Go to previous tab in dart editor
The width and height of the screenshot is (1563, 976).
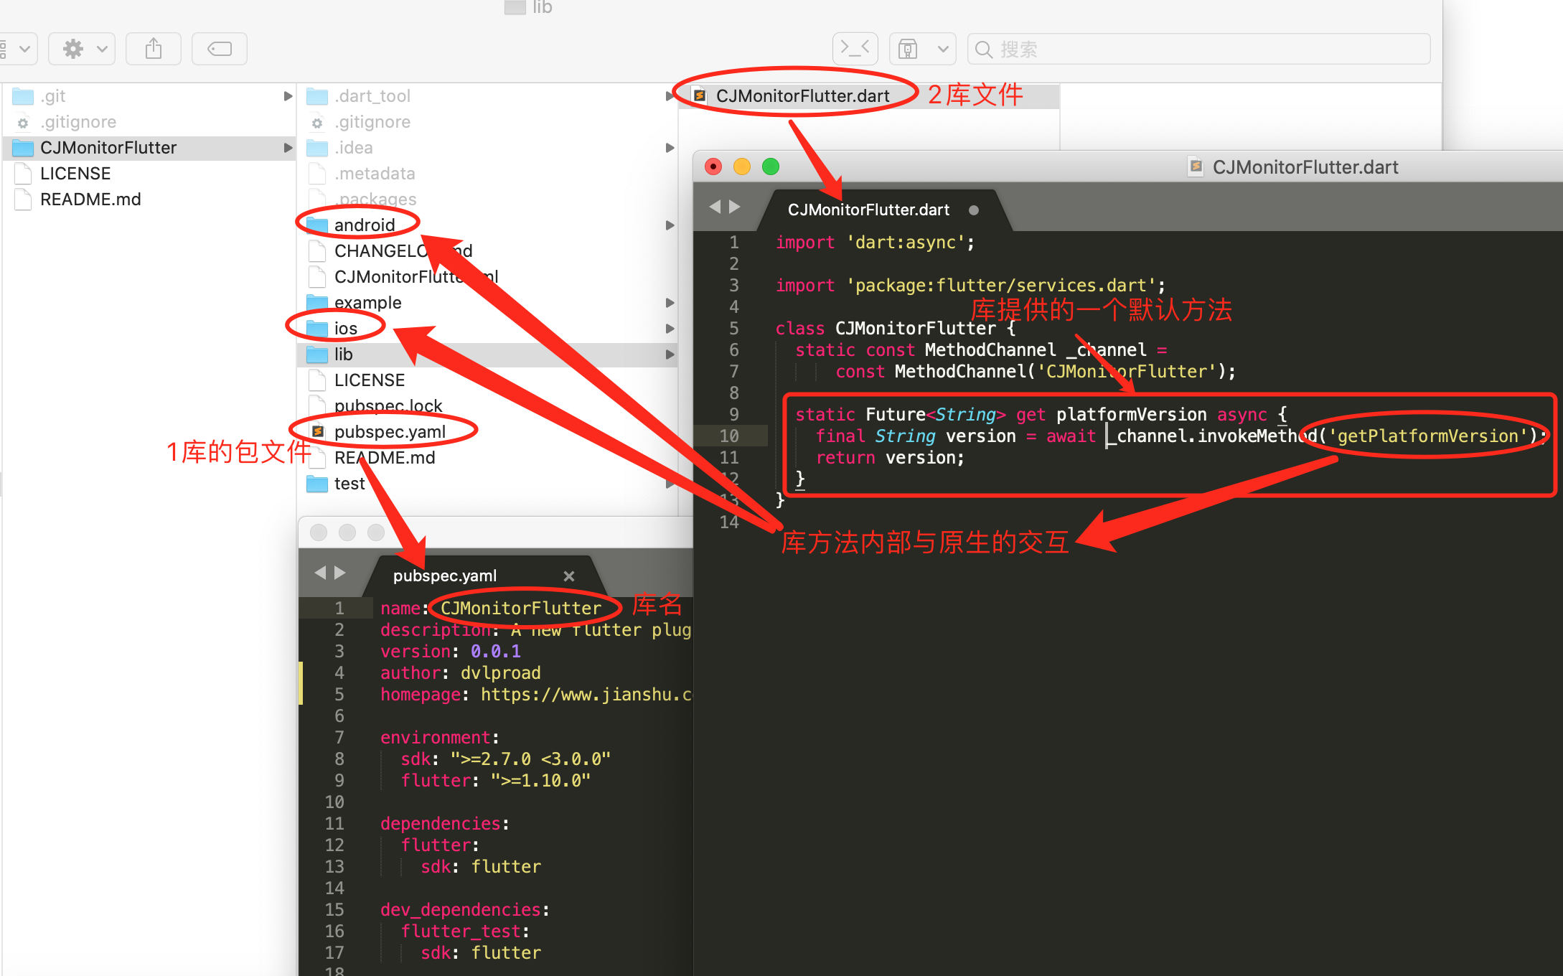coord(715,207)
